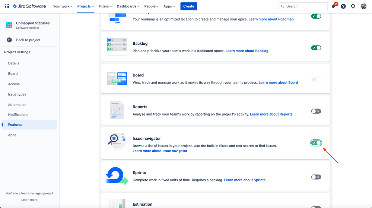This screenshot has width=372, height=208.
Task: Click the Back to project arrow icon
Action: pyautogui.click(x=9, y=40)
